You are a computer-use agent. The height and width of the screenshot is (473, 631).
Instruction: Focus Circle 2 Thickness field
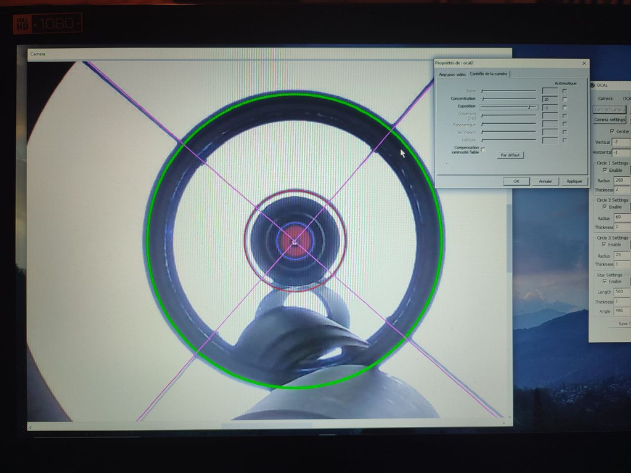(622, 227)
